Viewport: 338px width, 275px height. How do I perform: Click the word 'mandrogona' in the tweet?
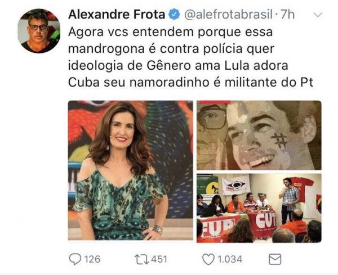click(x=106, y=49)
